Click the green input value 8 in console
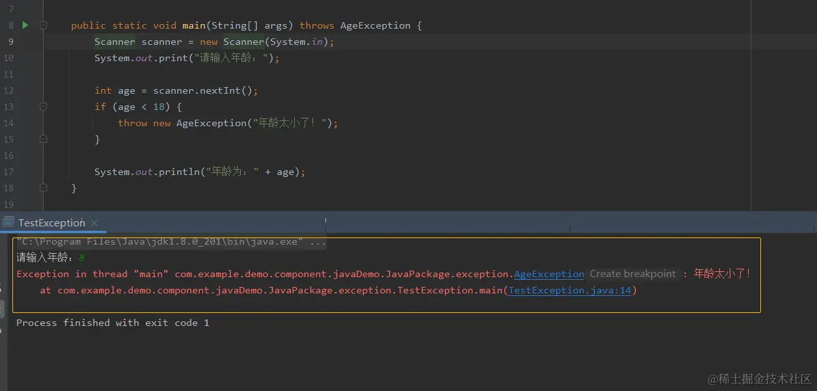 (x=81, y=258)
